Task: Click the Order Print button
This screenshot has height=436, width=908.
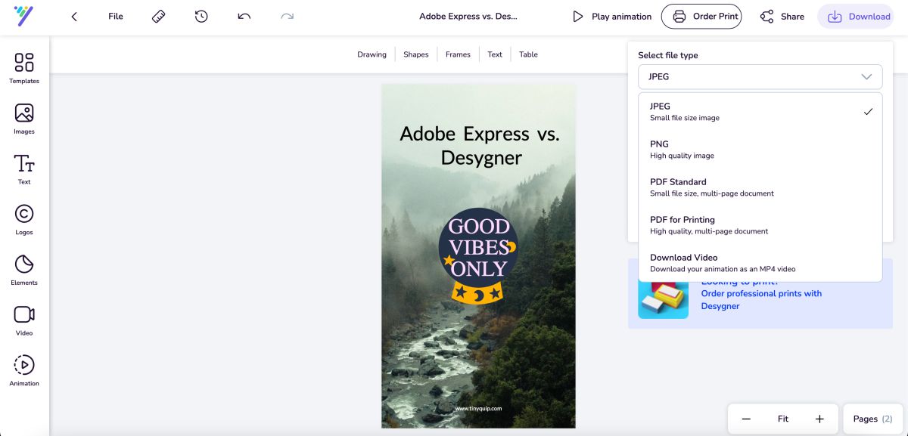Action: click(x=701, y=16)
